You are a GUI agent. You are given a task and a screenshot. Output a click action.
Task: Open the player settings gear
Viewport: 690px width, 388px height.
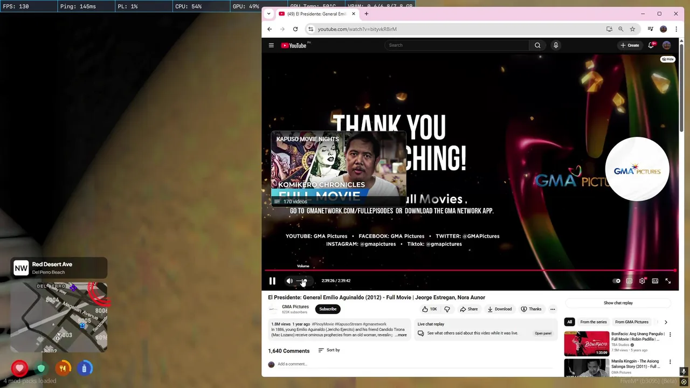tap(642, 281)
